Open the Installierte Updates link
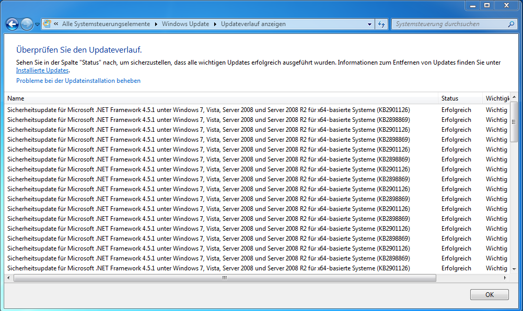523x311 pixels. pos(42,70)
